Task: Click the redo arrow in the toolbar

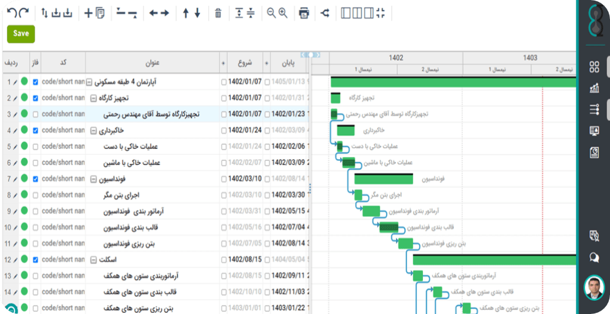Action: 24,13
